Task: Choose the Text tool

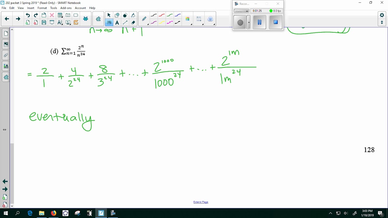Action: tap(117, 22)
